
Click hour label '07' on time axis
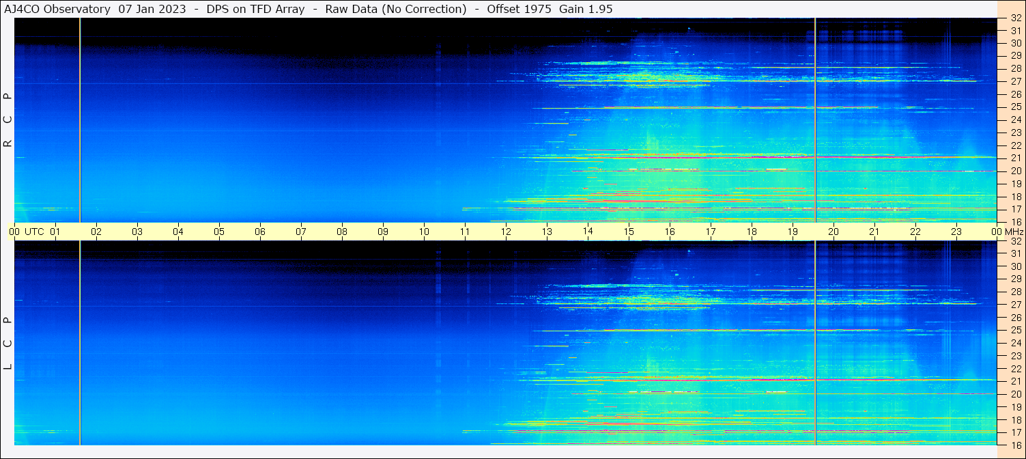pos(301,232)
